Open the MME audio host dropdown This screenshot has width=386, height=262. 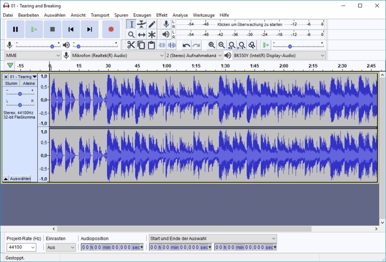(x=32, y=55)
